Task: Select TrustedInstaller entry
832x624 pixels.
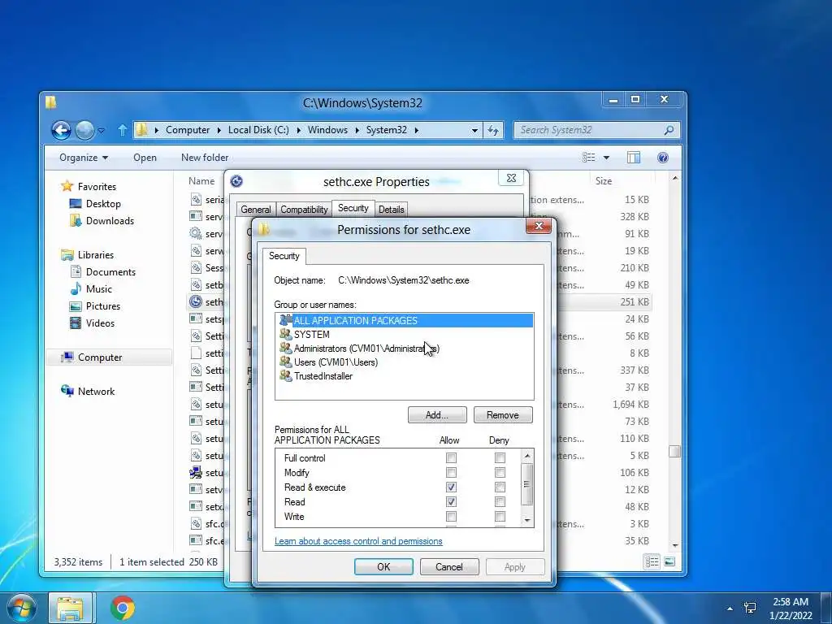Action: 405,376
